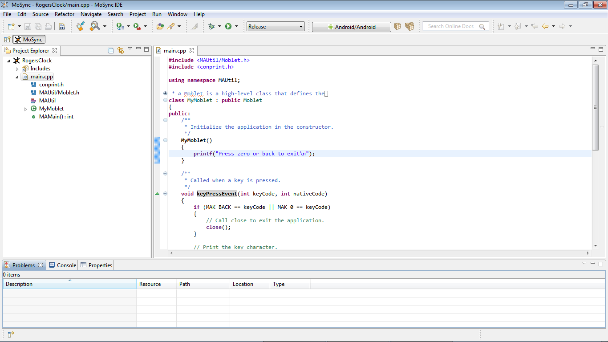
Task: Minimize the Project Explorer panel
Action: pos(138,49)
